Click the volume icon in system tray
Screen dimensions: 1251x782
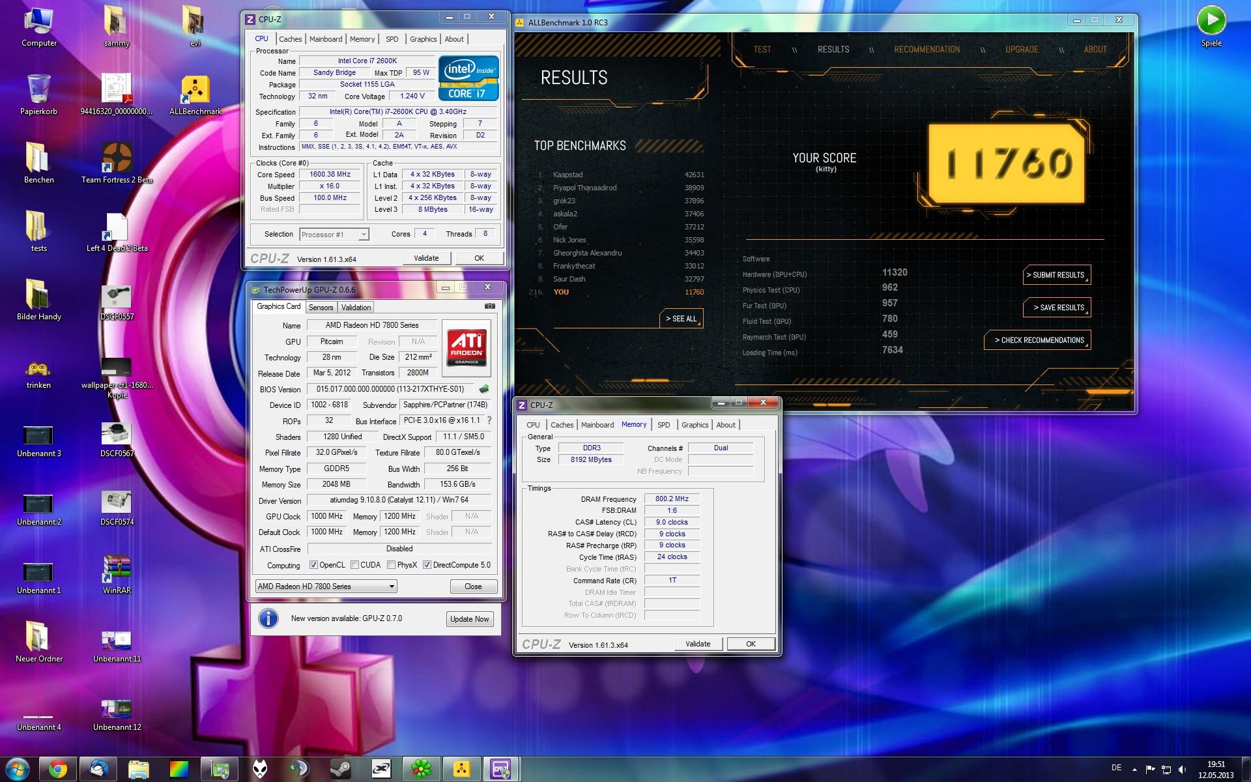point(1183,770)
